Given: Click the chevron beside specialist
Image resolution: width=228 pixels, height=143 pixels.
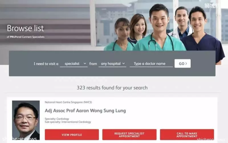Looking at the screenshot, I should pos(85,63).
